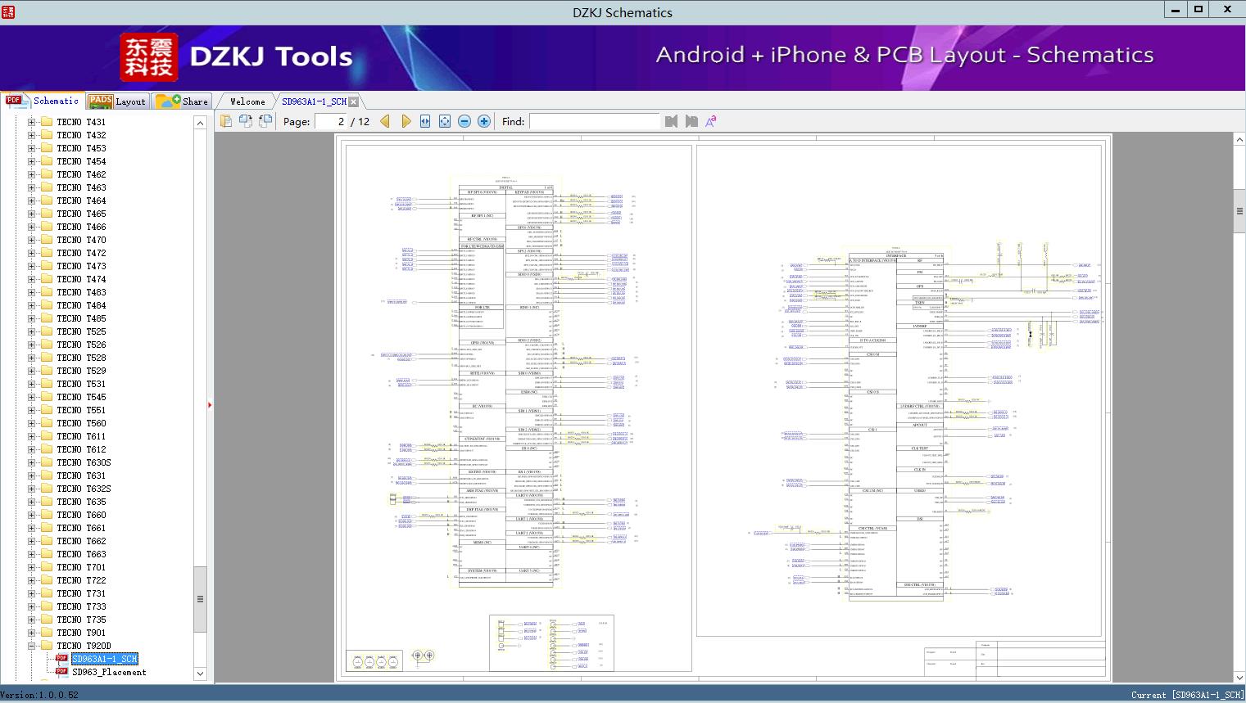The image size is (1246, 703).
Task: Close the SD963A1-1_SCH tab
Action: tap(353, 101)
